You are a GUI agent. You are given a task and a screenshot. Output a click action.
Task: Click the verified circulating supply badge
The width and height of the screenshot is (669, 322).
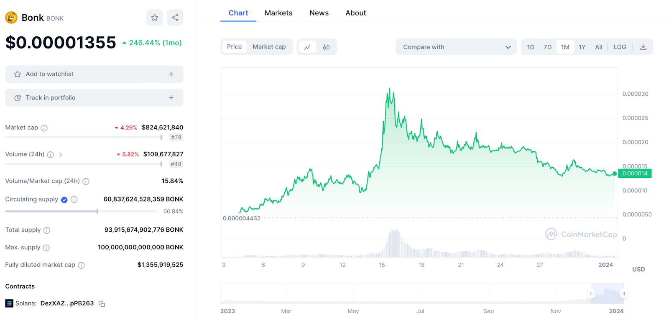[x=64, y=200]
